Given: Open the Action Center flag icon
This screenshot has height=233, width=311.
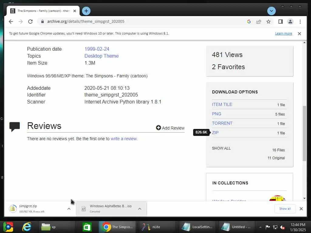Looking at the screenshot, I should pyautogui.click(x=268, y=227).
